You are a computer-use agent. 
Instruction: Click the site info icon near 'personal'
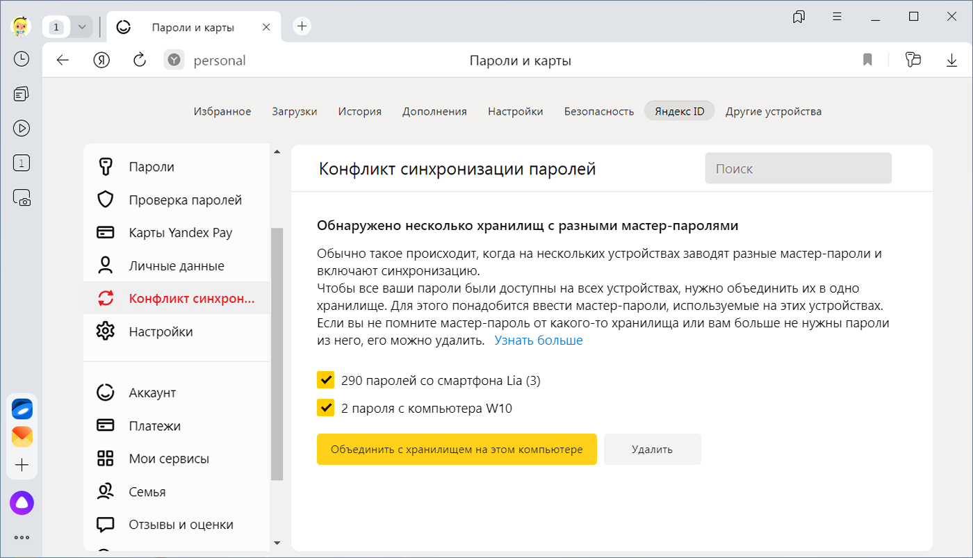[x=174, y=60]
